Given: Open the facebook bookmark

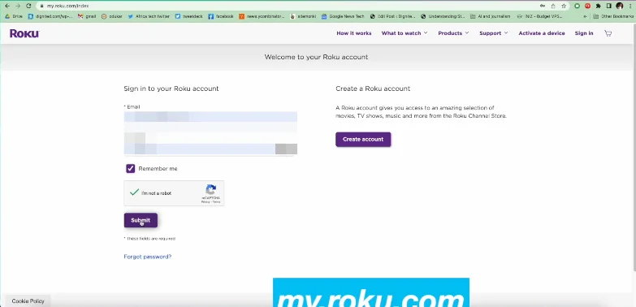Looking at the screenshot, I should (221, 16).
